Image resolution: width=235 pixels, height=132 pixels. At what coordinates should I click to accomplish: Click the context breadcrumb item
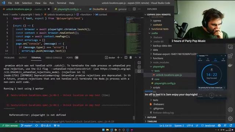point(103,15)
